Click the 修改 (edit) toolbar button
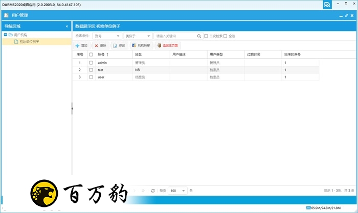The height and width of the screenshot is (213, 358). (x=119, y=45)
